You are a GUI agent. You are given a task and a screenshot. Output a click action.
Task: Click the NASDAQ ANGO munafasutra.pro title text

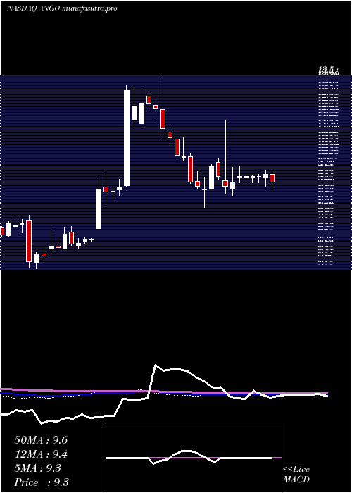point(62,8)
